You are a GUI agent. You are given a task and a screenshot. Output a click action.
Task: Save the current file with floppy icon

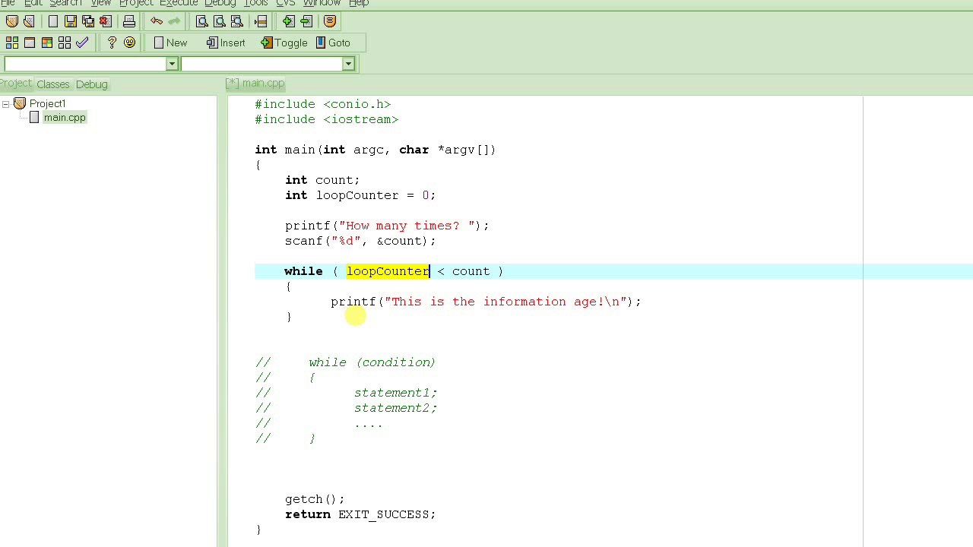[71, 21]
